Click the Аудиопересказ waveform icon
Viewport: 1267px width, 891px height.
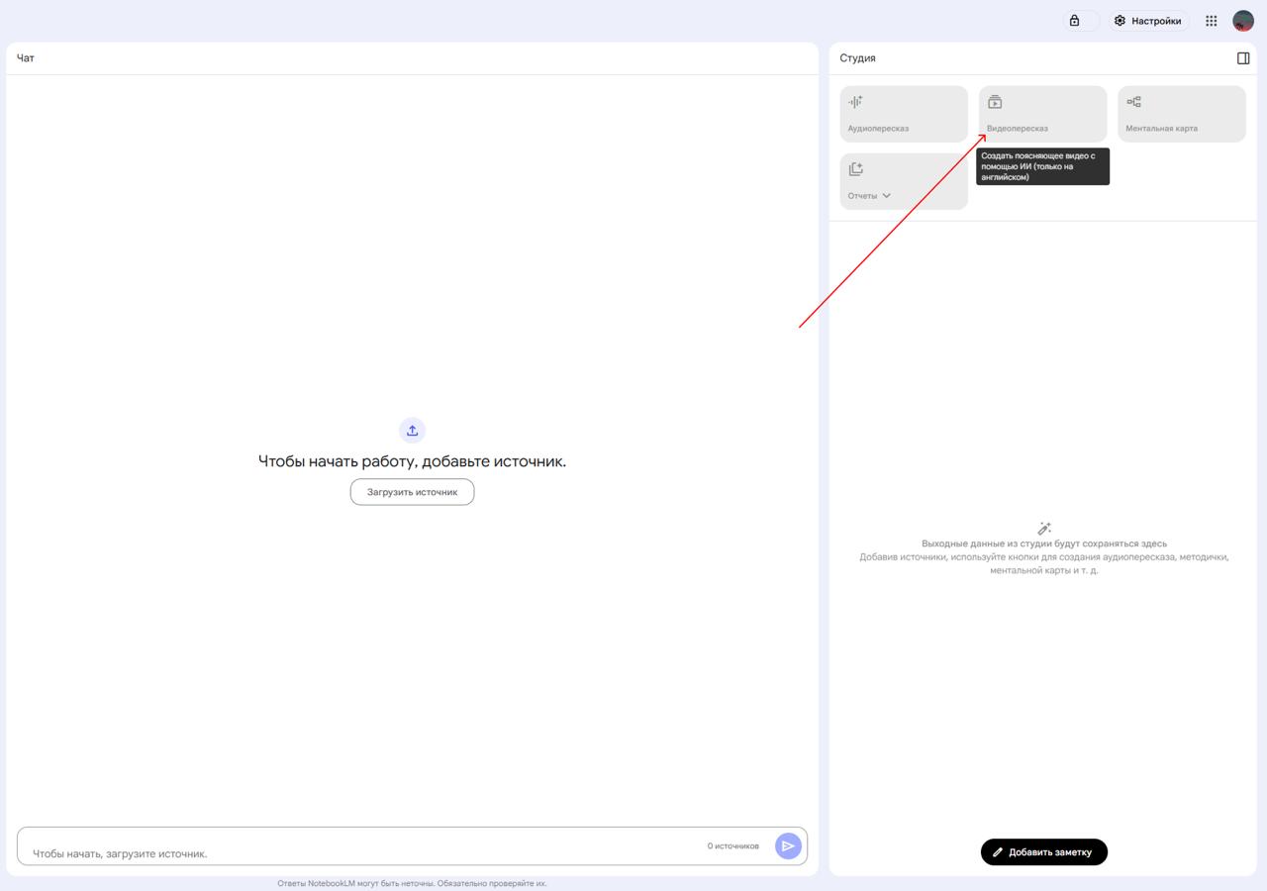click(855, 101)
